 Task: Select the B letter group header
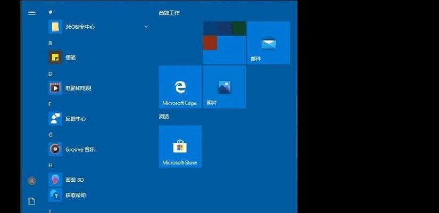50,43
